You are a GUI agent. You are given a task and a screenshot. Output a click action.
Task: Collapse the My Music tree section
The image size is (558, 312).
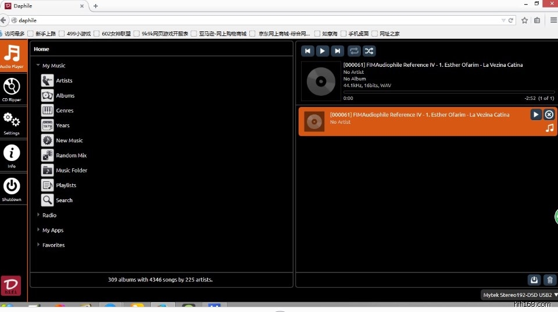tap(38, 66)
